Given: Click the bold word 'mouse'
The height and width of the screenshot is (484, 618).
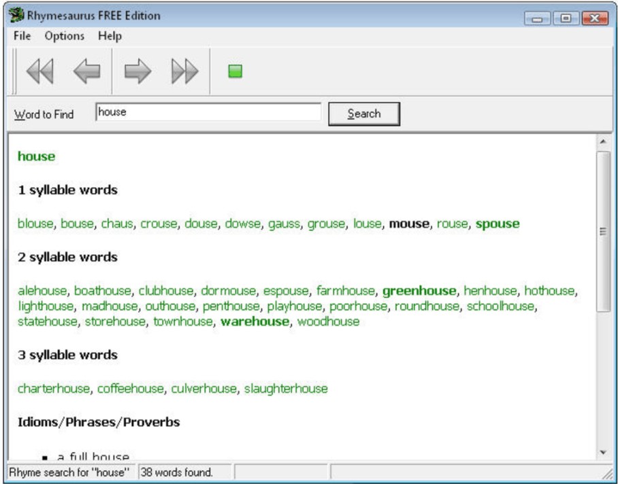Looking at the screenshot, I should coord(409,224).
